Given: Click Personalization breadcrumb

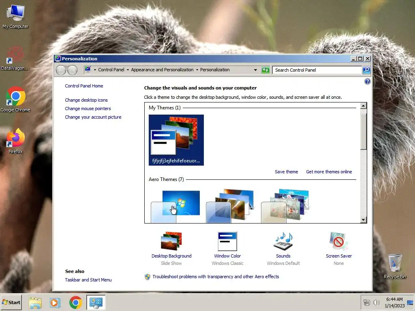Looking at the screenshot, I should click(x=215, y=70).
